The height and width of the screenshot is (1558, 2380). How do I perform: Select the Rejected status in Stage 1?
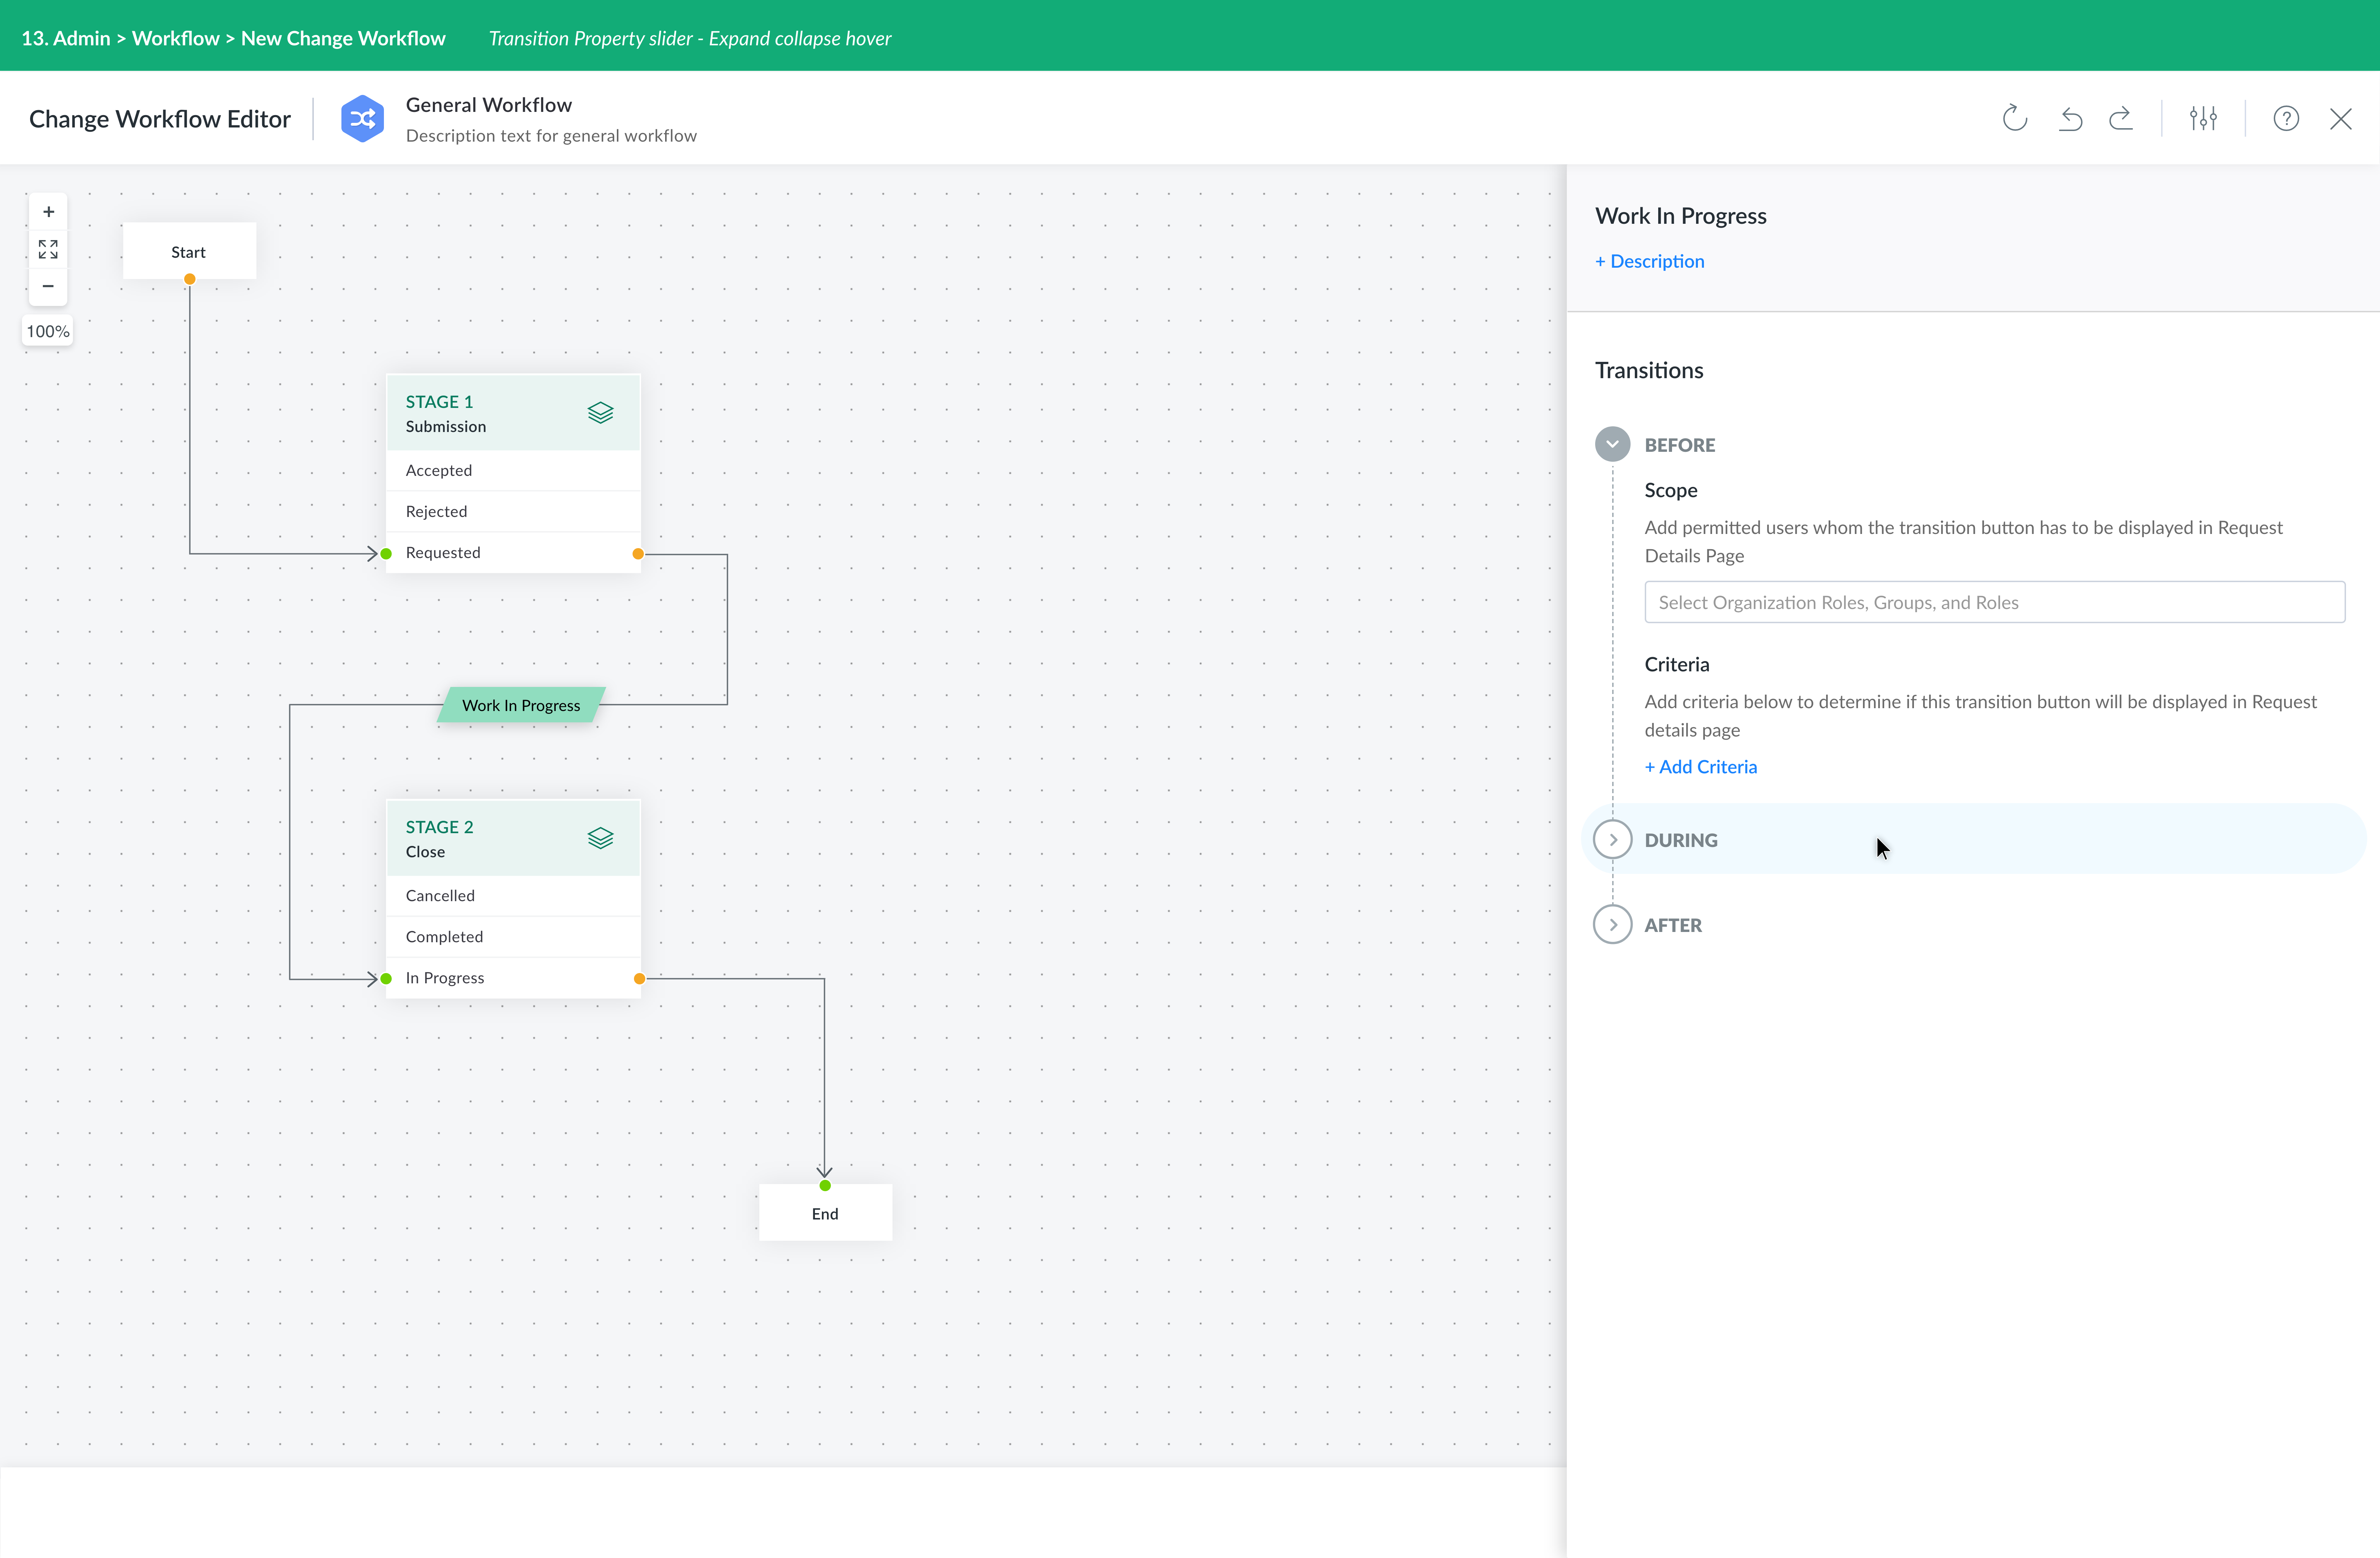pos(513,511)
